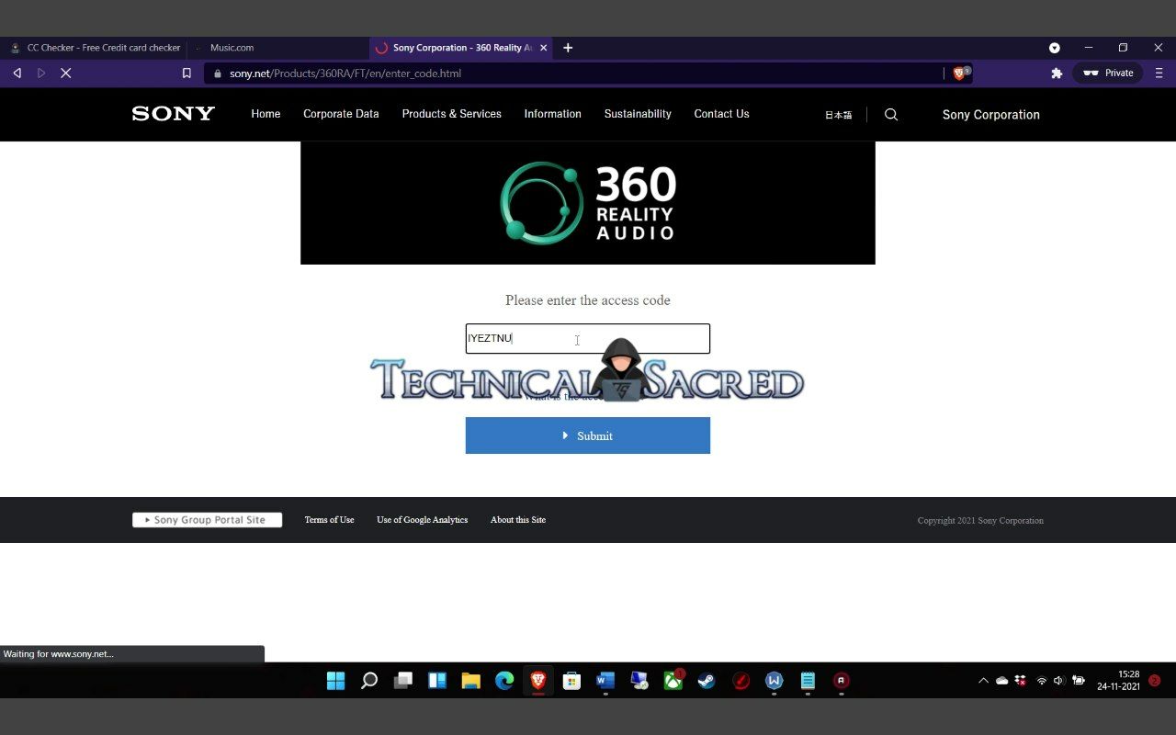Open a new tab with plus button

coord(568,48)
